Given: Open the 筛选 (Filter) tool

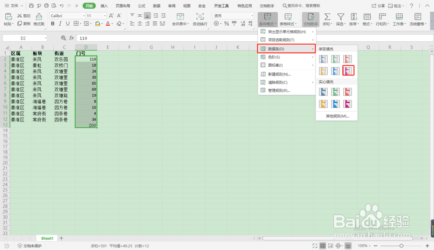Looking at the screenshot, I should [x=341, y=19].
